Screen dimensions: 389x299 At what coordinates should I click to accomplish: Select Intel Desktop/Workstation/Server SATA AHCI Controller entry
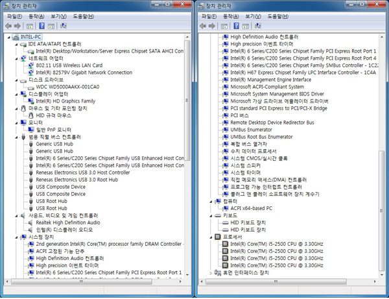pos(110,51)
